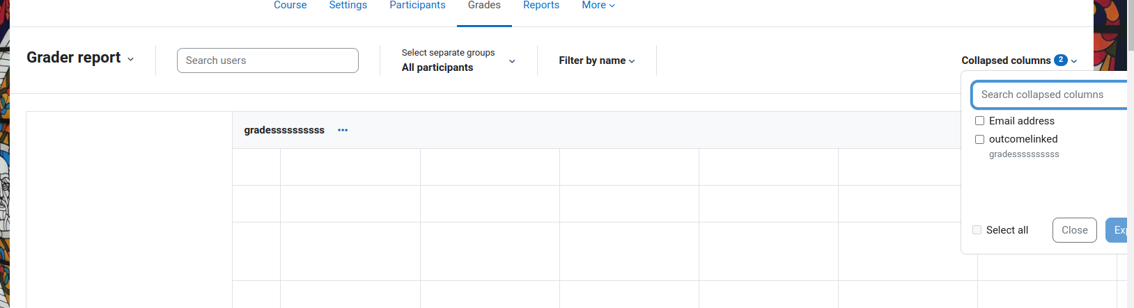Click the outcomelinked label text

point(1023,139)
